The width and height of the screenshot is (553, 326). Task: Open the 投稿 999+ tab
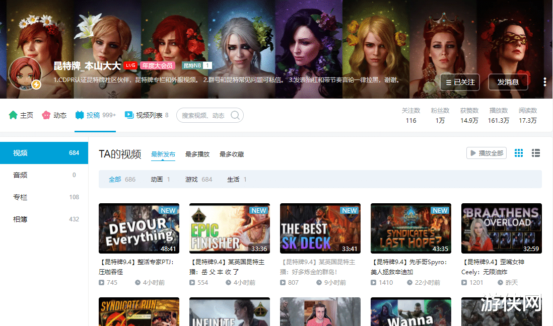95,115
